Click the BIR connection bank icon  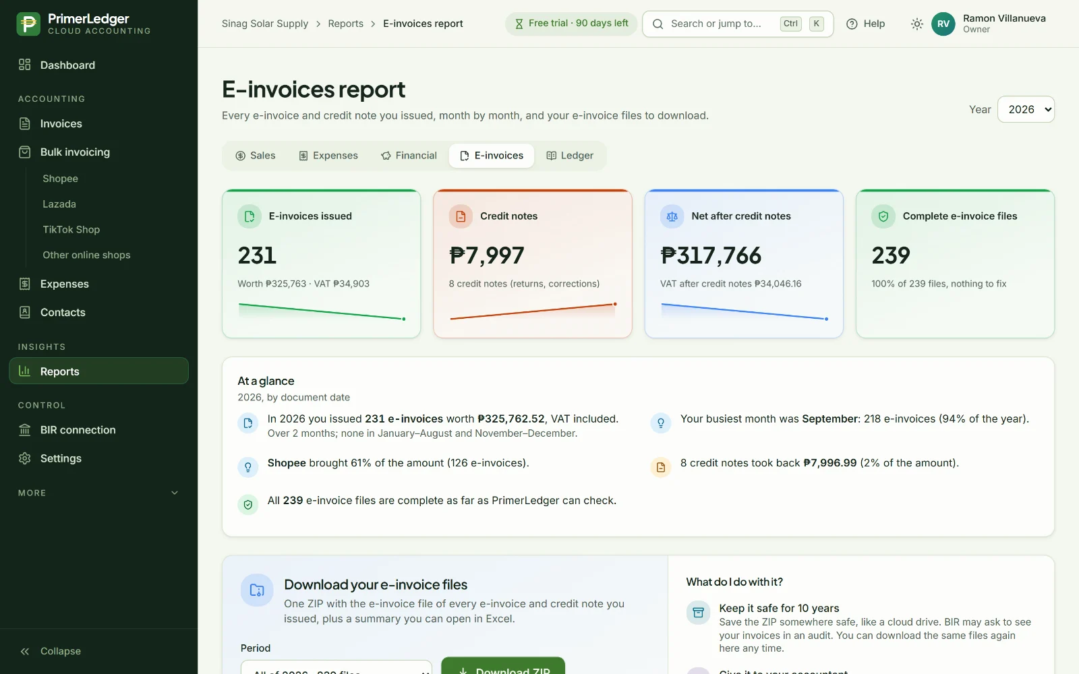(x=25, y=430)
